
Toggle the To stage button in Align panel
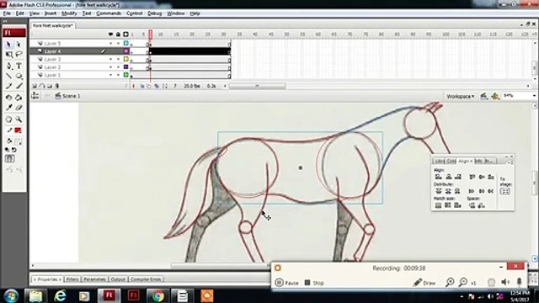[505, 191]
